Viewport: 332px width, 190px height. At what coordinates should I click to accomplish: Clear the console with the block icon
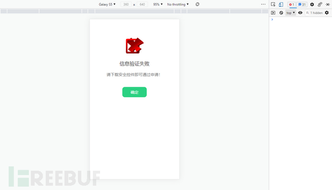pos(281,13)
